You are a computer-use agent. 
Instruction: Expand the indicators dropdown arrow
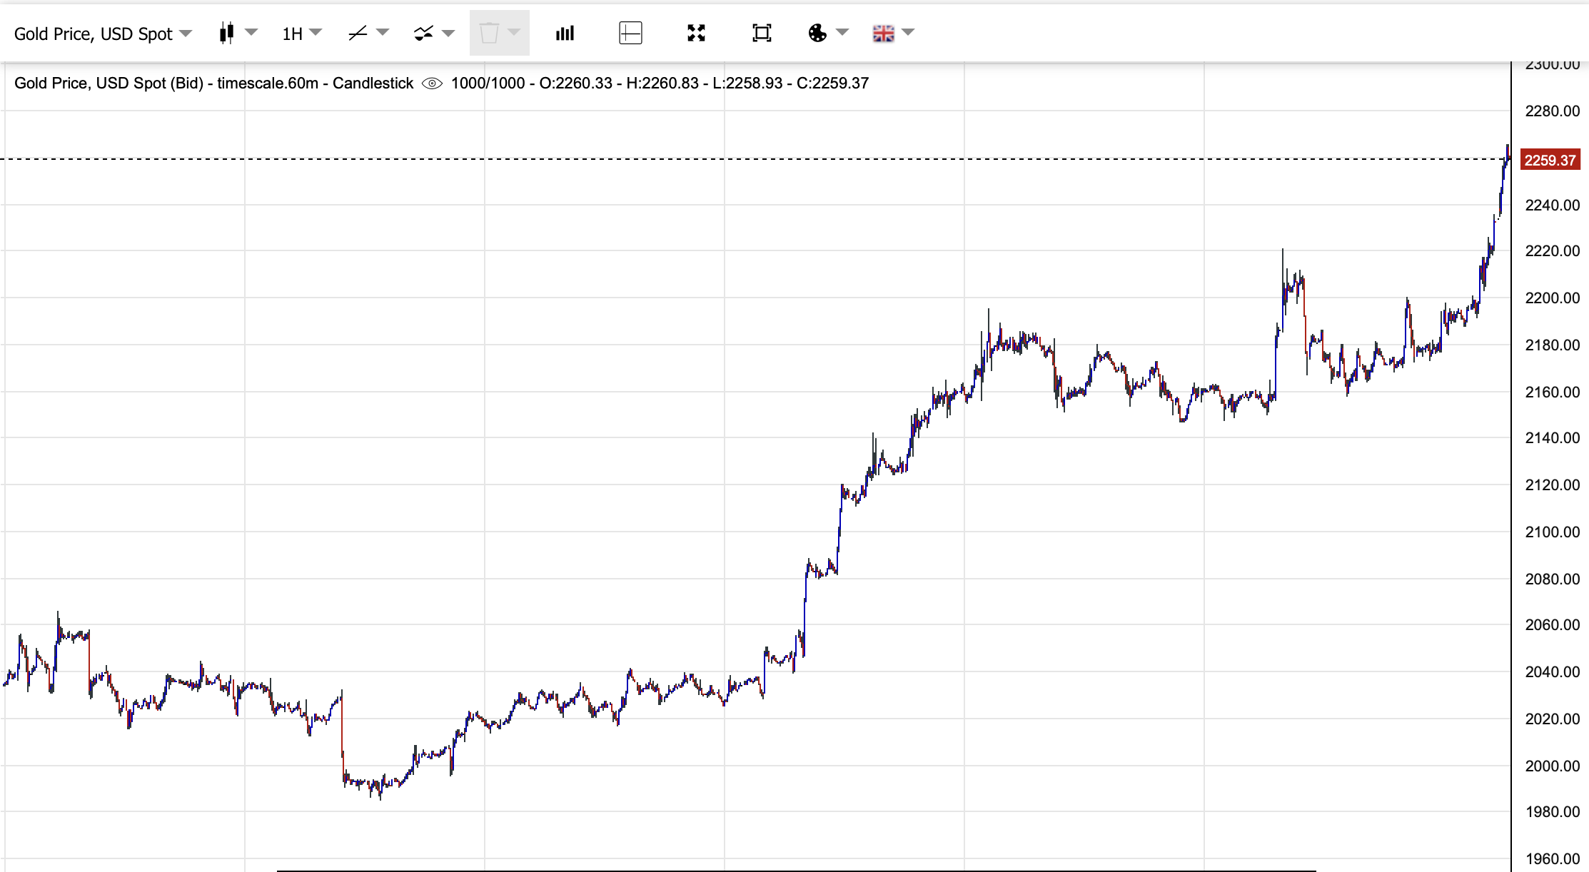pos(448,33)
